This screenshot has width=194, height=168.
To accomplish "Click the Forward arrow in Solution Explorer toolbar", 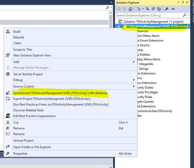I will (x=125, y=9).
